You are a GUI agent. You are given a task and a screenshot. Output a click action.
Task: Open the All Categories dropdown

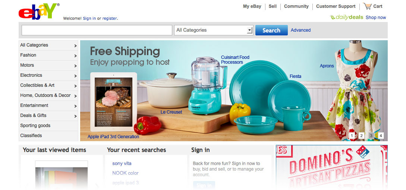tap(214, 30)
